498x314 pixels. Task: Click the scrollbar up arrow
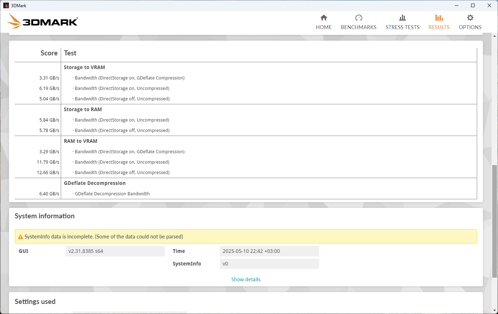tap(495, 36)
